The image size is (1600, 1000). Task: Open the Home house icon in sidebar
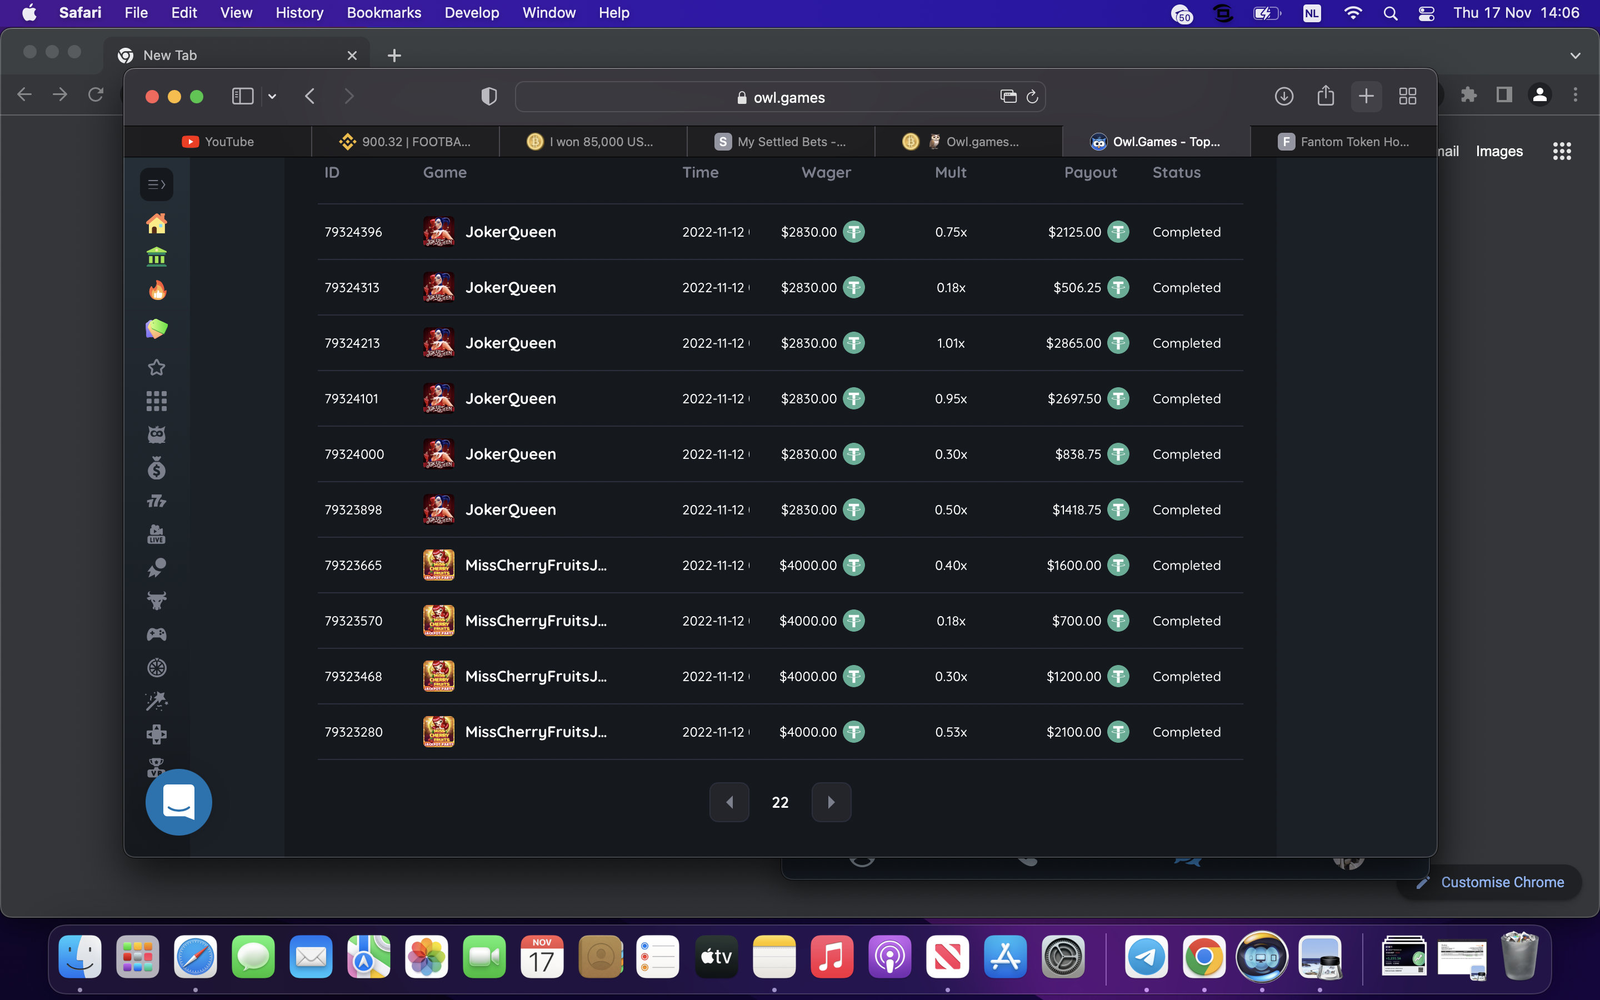157,223
